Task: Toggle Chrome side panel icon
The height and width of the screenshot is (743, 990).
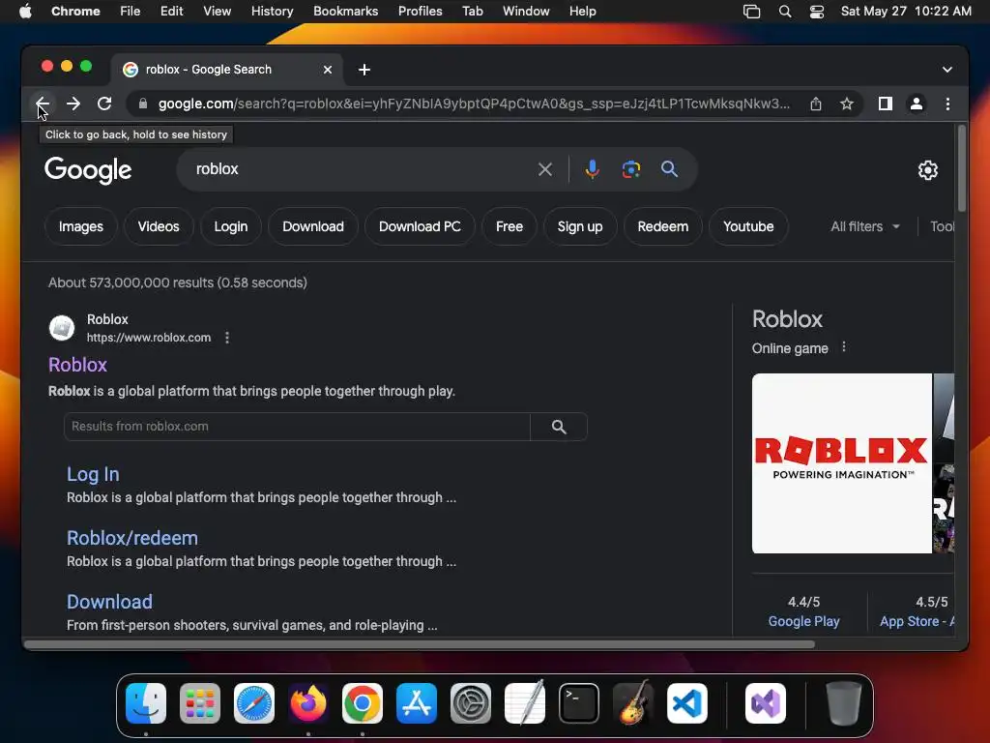Action: 886,104
